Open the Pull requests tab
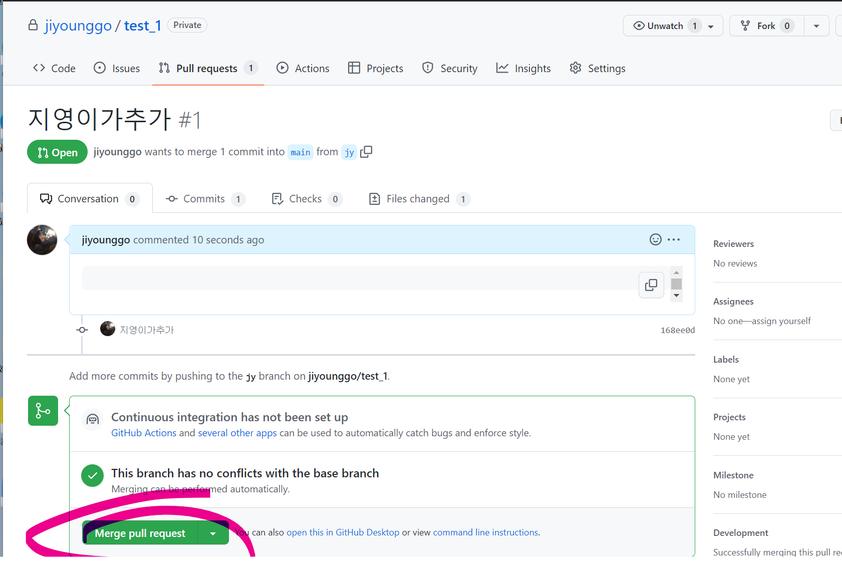Image resolution: width=842 pixels, height=568 pixels. pyautogui.click(x=208, y=68)
